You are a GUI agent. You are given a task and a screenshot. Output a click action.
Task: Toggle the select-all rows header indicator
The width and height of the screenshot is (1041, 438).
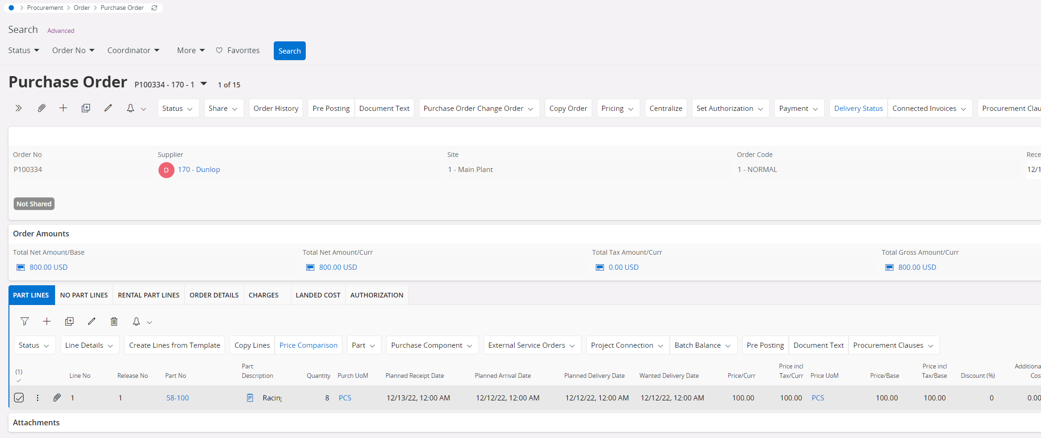19,375
